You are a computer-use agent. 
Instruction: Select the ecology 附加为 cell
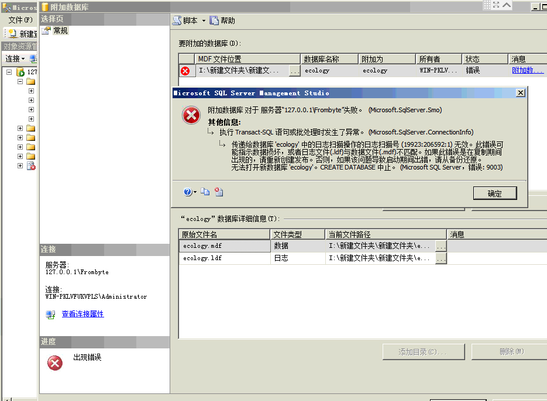387,70
